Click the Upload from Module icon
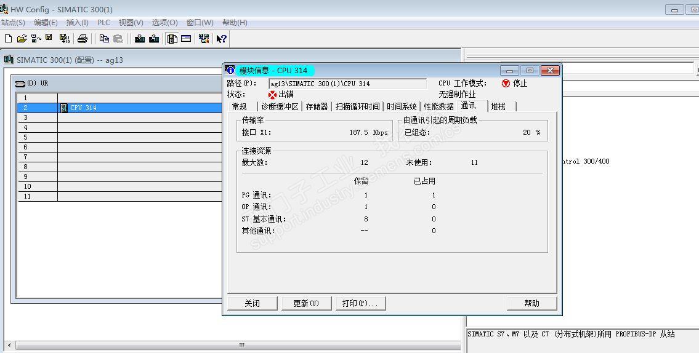 tap(154, 39)
